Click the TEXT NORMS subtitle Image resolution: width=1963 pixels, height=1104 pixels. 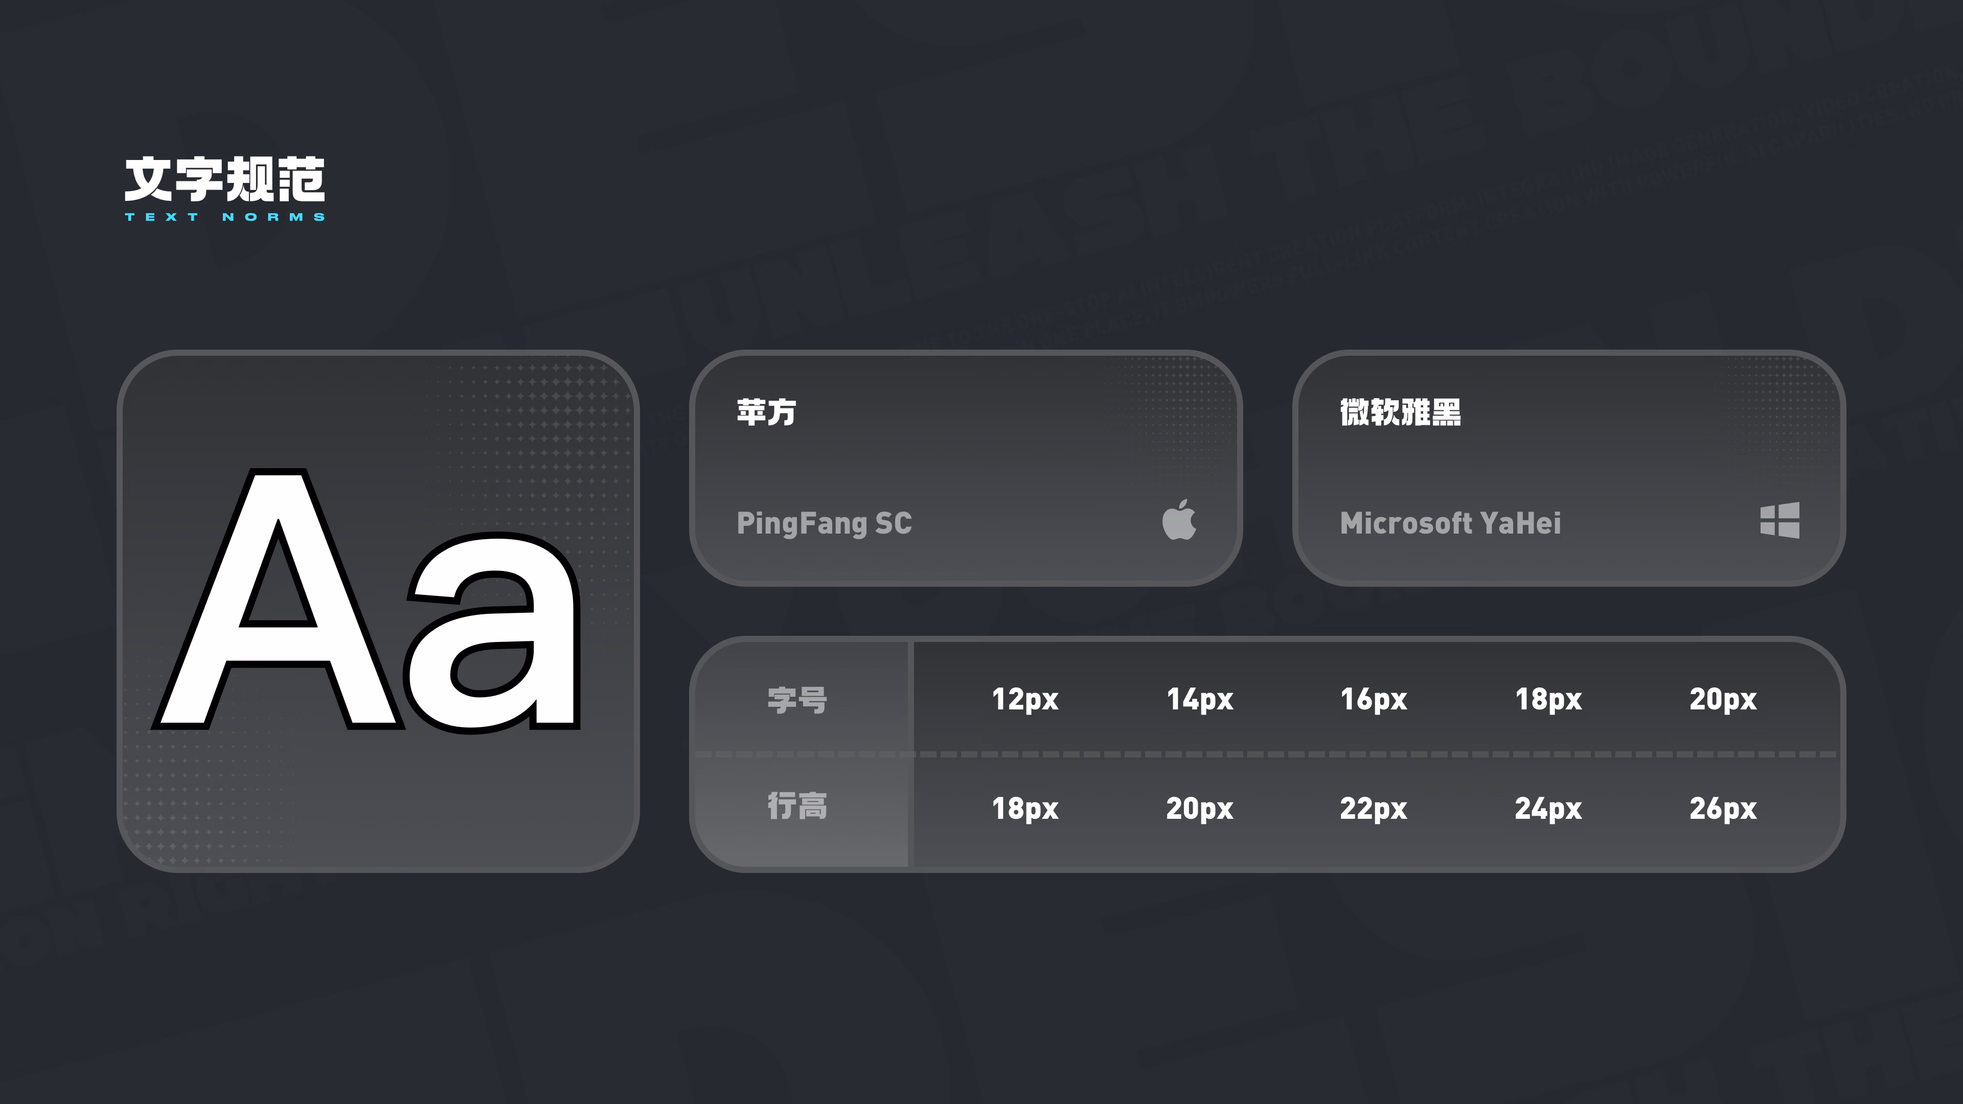225,217
